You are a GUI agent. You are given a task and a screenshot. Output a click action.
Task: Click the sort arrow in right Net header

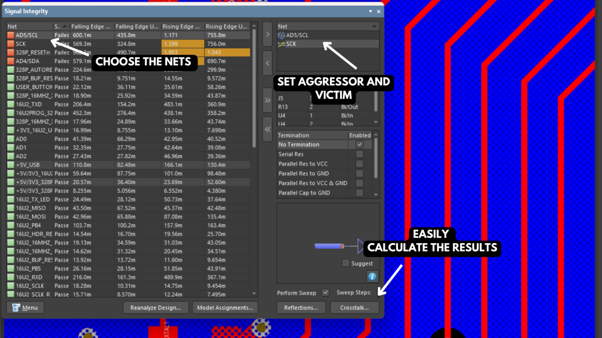tap(374, 26)
